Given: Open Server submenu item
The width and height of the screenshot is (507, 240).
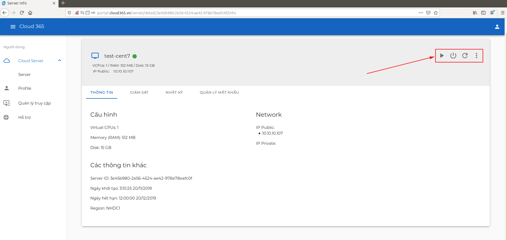Looking at the screenshot, I should click(x=24, y=75).
